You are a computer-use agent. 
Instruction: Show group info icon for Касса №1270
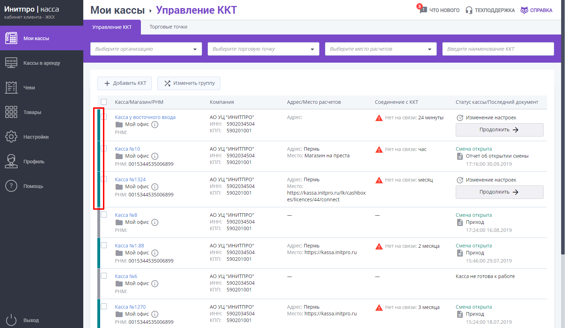click(155, 314)
